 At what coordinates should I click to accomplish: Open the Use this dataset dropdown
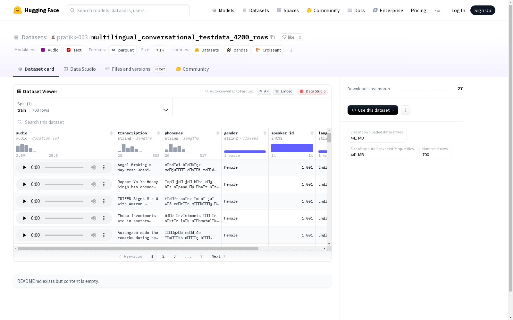373,110
